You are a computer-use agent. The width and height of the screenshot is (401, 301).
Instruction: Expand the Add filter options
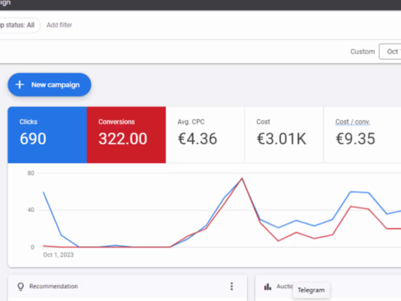(59, 25)
